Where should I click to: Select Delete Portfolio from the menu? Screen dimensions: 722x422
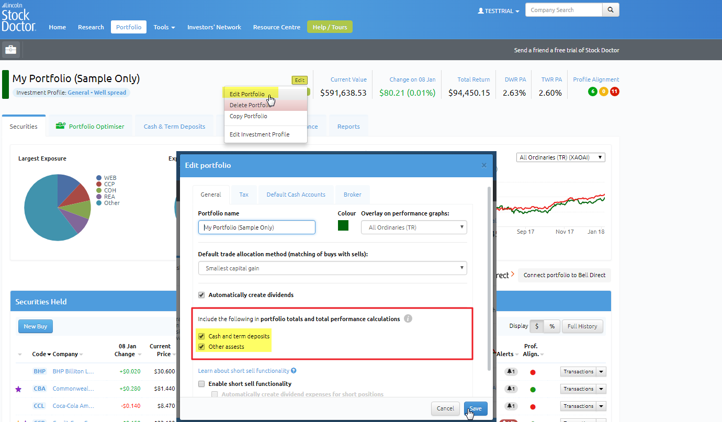coord(266,105)
